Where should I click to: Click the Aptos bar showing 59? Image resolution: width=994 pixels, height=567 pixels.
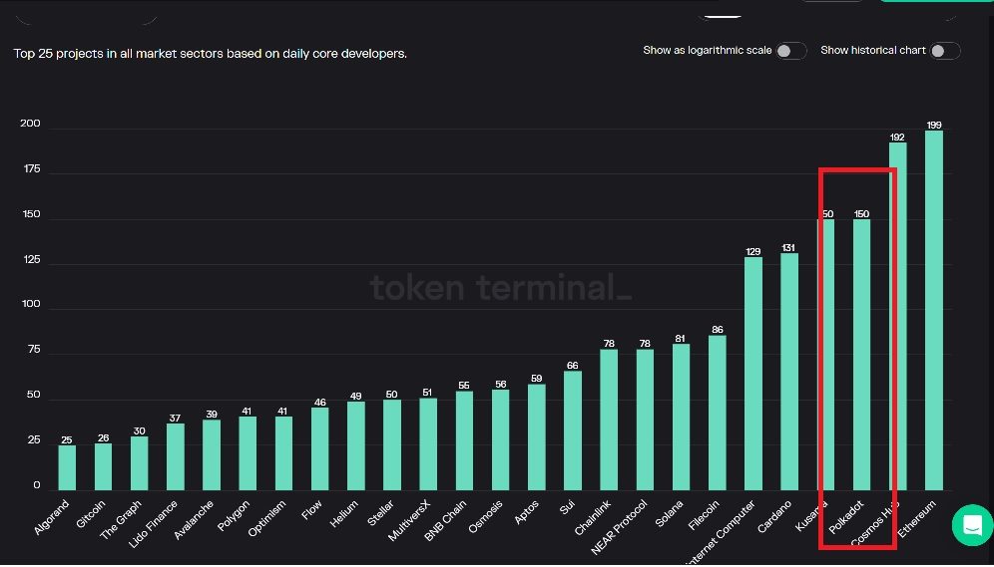tap(537, 436)
